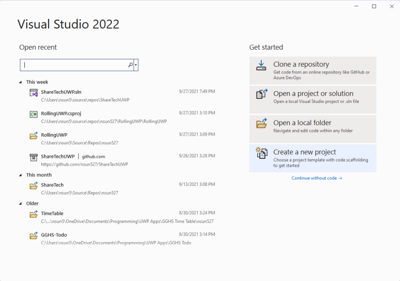The width and height of the screenshot is (400, 281).
Task: Click the Create a new project icon
Action: click(x=262, y=153)
